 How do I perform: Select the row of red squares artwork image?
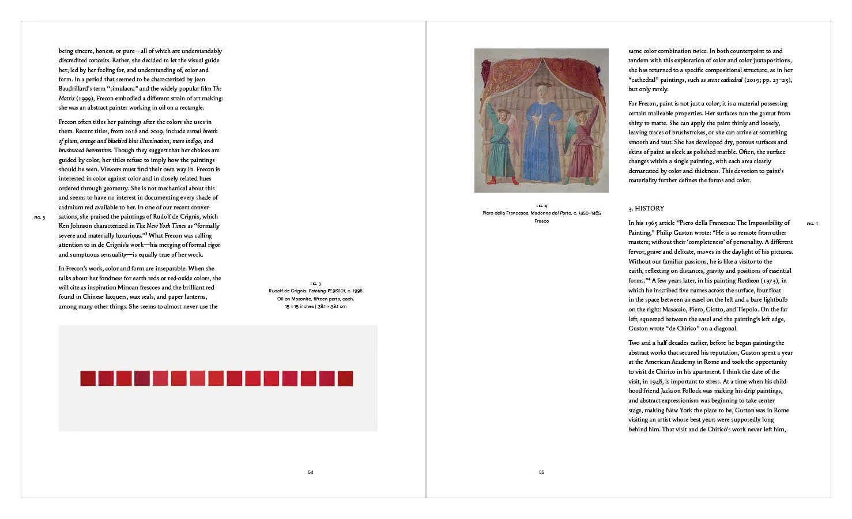(x=218, y=378)
